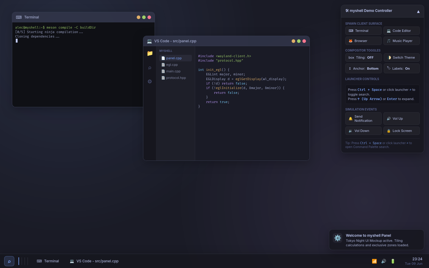Click the Vol Down button

coord(363,131)
